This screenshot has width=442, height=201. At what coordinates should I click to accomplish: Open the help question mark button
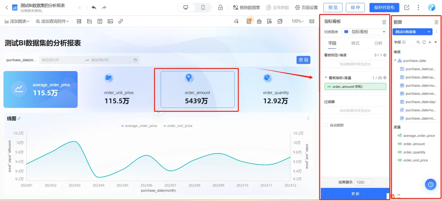point(431,184)
